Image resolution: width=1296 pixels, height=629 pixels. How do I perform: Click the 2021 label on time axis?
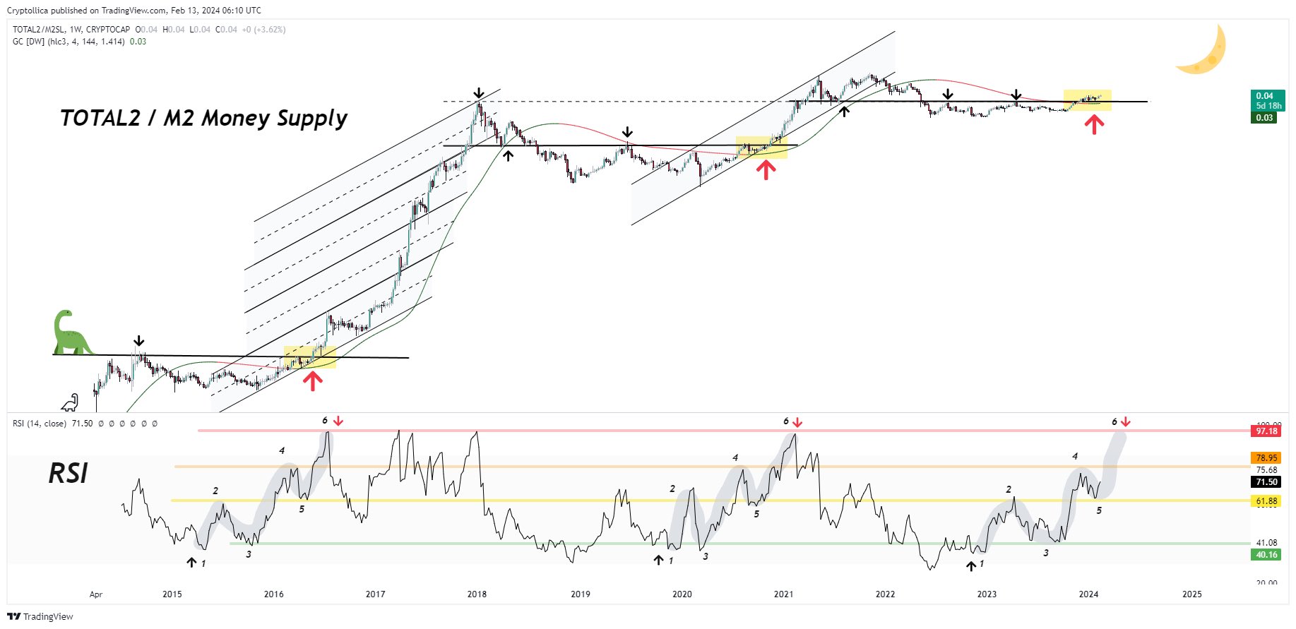coord(783,594)
